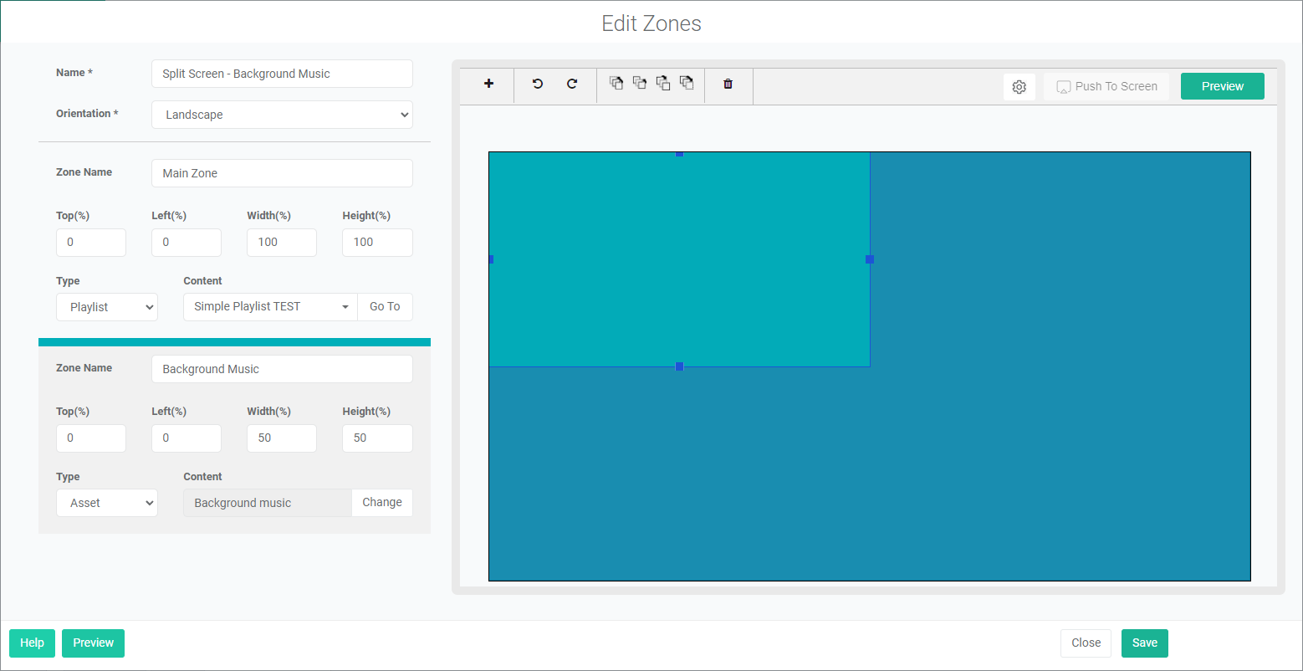
Task: Click Preview button next to Help
Action: click(x=93, y=643)
